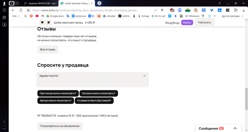The height and width of the screenshot is (132, 248).
Task: Open Все отзывы
Action: 47,49
